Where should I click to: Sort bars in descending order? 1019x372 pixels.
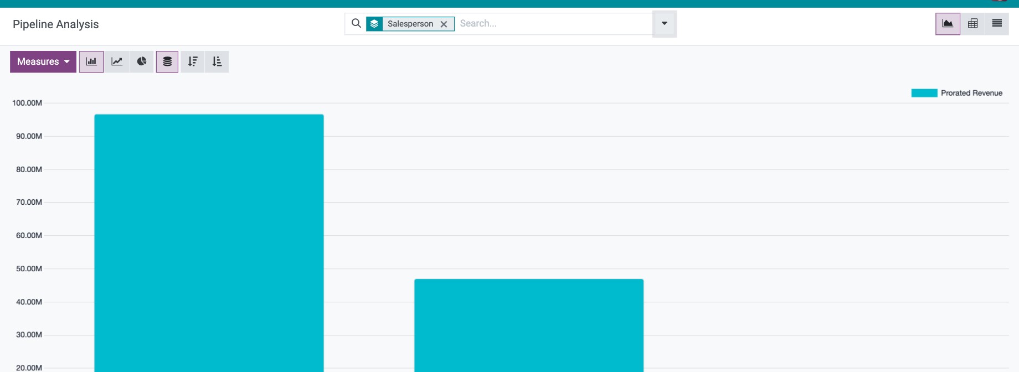point(193,61)
